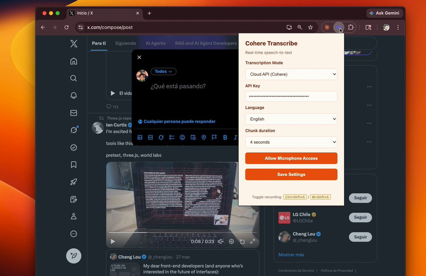Open Notifications bell in sidebar
Screen dimensions: 426x276
click(x=73, y=96)
